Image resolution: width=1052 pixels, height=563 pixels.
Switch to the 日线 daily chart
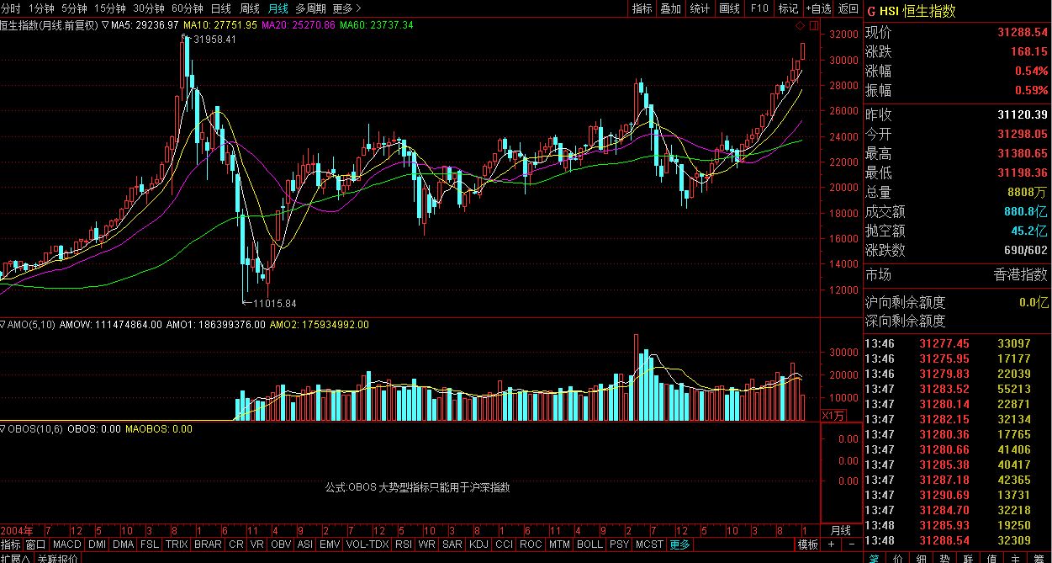[x=221, y=8]
